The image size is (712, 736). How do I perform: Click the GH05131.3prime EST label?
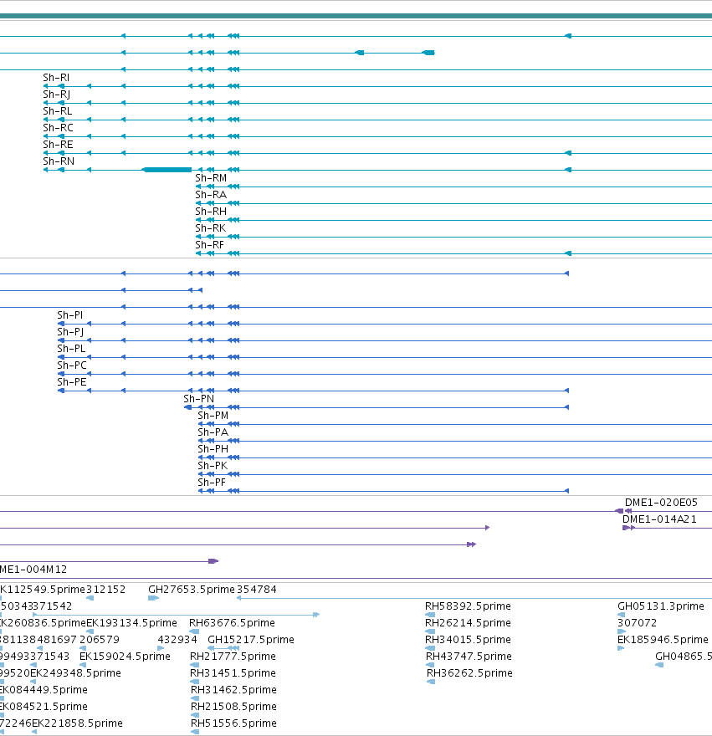[661, 606]
